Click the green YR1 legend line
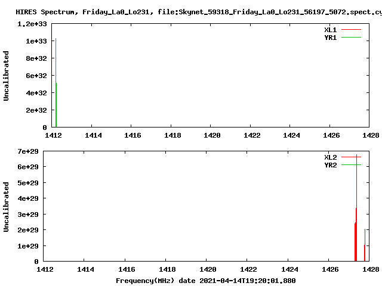The width and height of the screenshot is (382, 286). (351, 38)
